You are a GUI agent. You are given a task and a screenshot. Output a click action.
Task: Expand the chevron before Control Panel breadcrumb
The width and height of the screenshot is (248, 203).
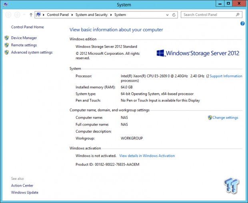point(44,15)
